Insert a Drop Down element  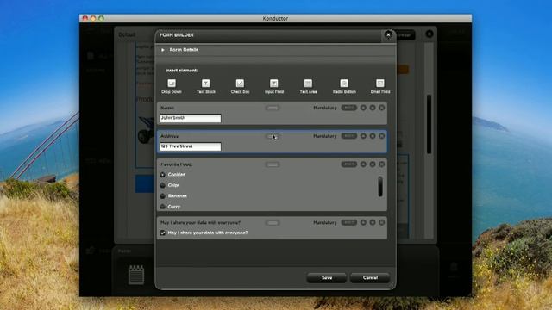click(172, 86)
